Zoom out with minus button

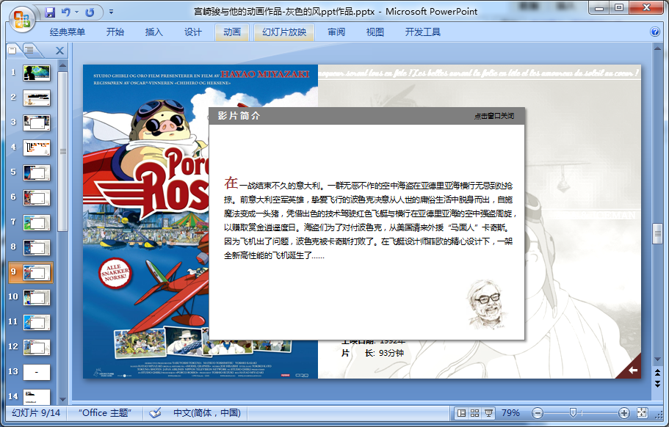coord(538,413)
